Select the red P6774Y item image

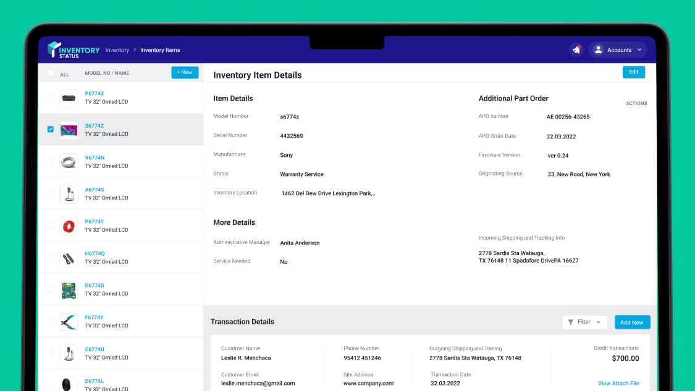(x=69, y=226)
